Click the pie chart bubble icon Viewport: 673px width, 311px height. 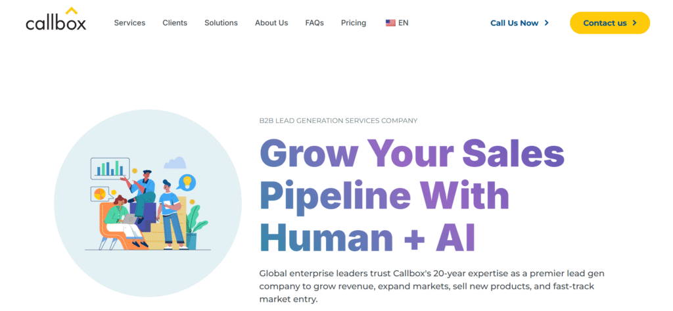[x=101, y=194]
